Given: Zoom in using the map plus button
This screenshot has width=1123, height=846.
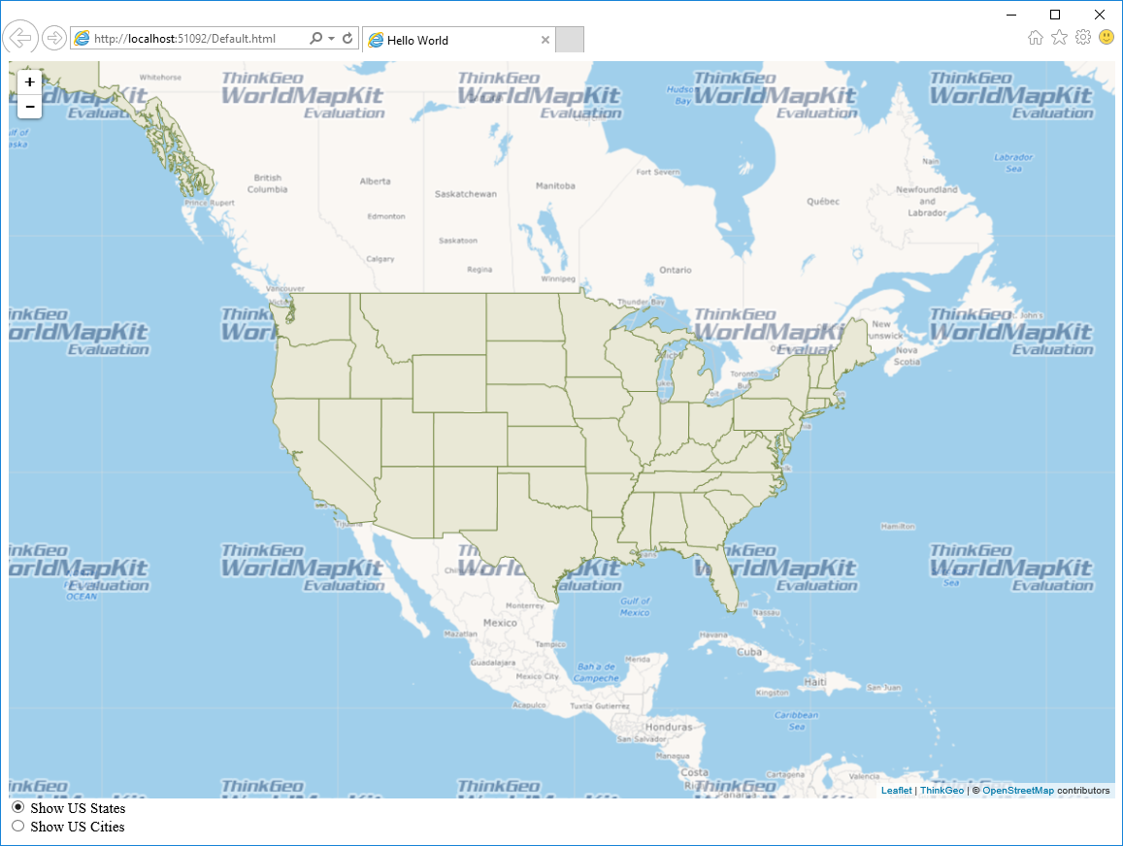Looking at the screenshot, I should [30, 82].
